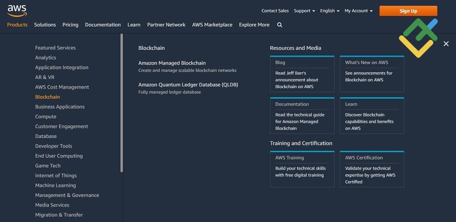Open What's New on AWS card

372,74
